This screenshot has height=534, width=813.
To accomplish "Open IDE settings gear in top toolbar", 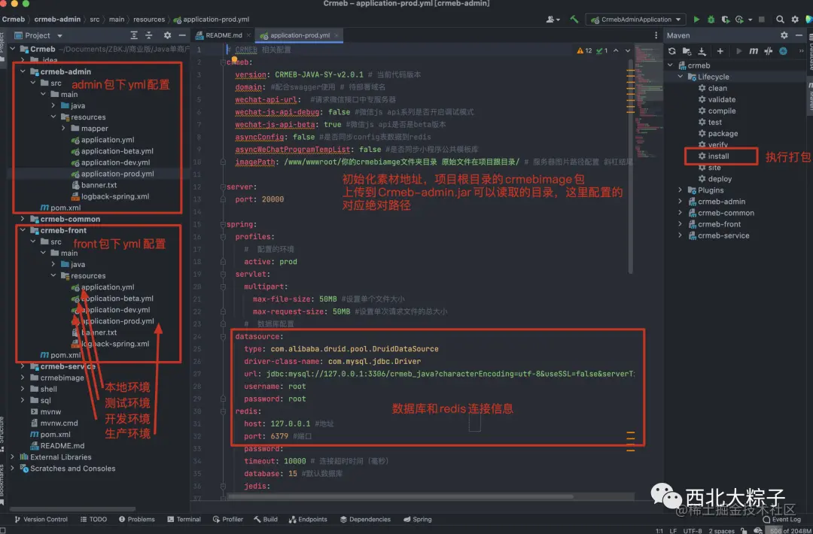I will pos(795,19).
